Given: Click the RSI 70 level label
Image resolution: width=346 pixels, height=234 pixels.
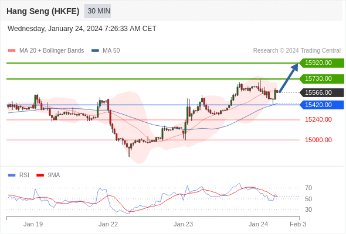Looking at the screenshot, I should (308, 188).
